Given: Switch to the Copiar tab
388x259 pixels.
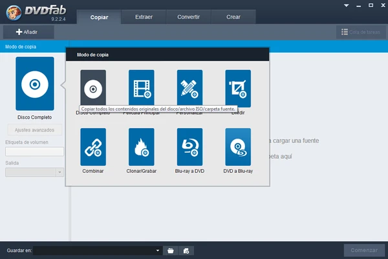Looking at the screenshot, I should click(99, 17).
